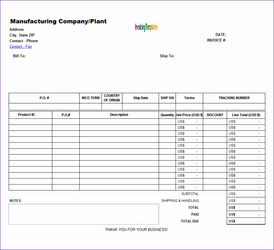Select the Ship To label

click(x=167, y=56)
